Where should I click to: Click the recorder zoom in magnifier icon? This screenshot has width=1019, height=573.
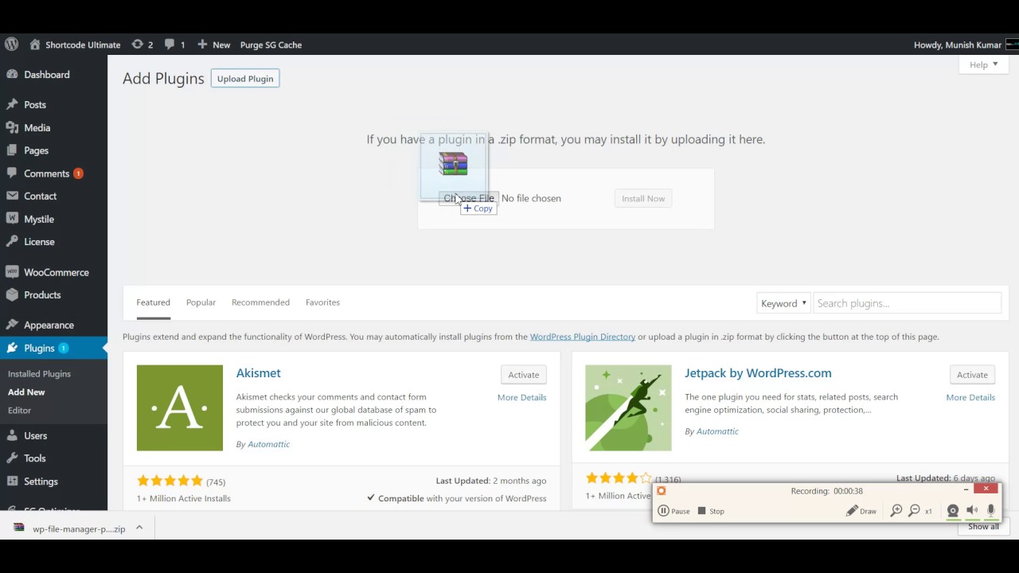click(x=896, y=511)
